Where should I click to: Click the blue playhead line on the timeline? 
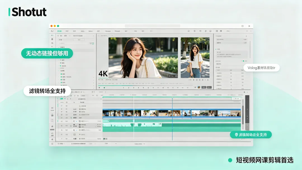[x=172, y=118]
